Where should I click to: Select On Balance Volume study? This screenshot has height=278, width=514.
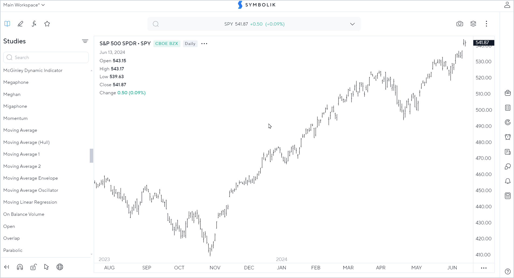coord(24,214)
